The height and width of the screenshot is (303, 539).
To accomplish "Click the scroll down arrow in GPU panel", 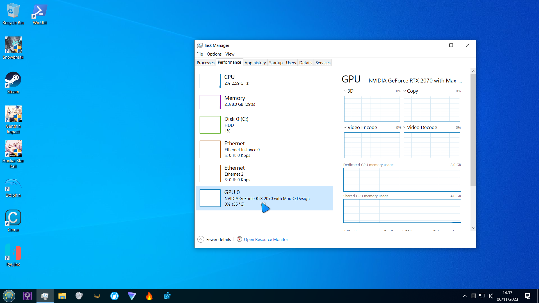I will (473, 228).
